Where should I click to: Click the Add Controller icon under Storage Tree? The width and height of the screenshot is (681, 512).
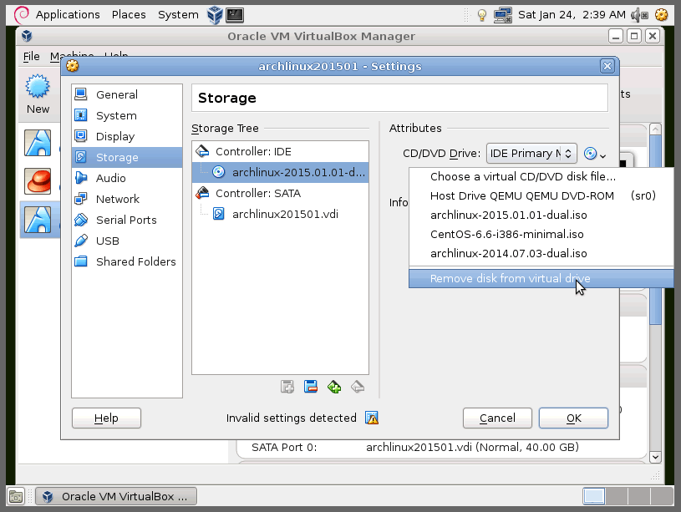tap(287, 387)
